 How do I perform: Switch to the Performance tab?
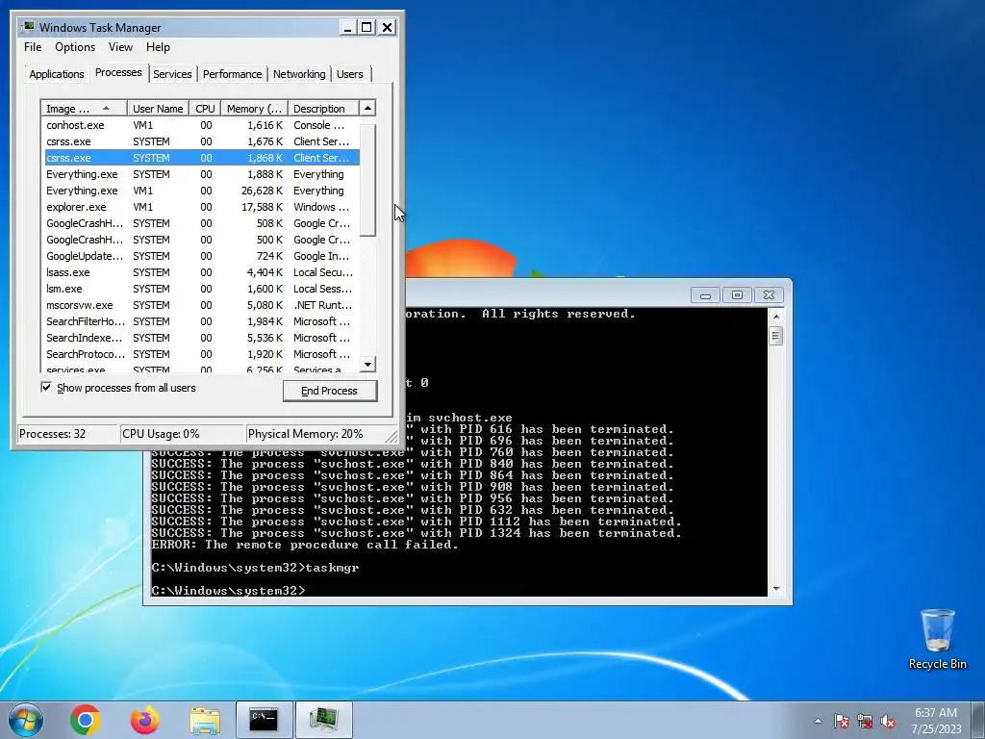tap(232, 74)
